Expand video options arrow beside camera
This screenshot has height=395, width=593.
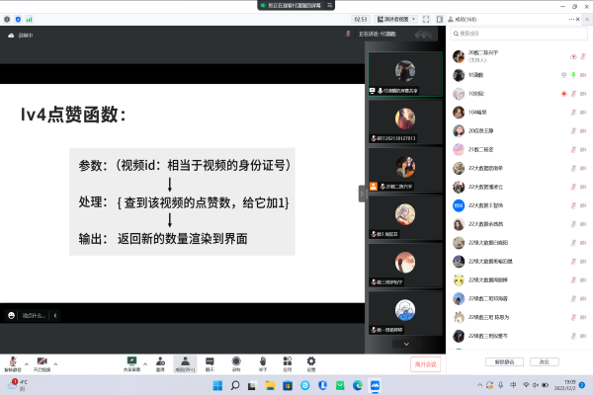tap(56, 358)
